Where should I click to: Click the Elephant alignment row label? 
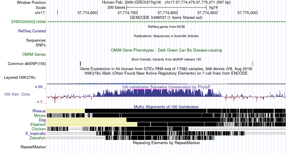tap(38, 125)
